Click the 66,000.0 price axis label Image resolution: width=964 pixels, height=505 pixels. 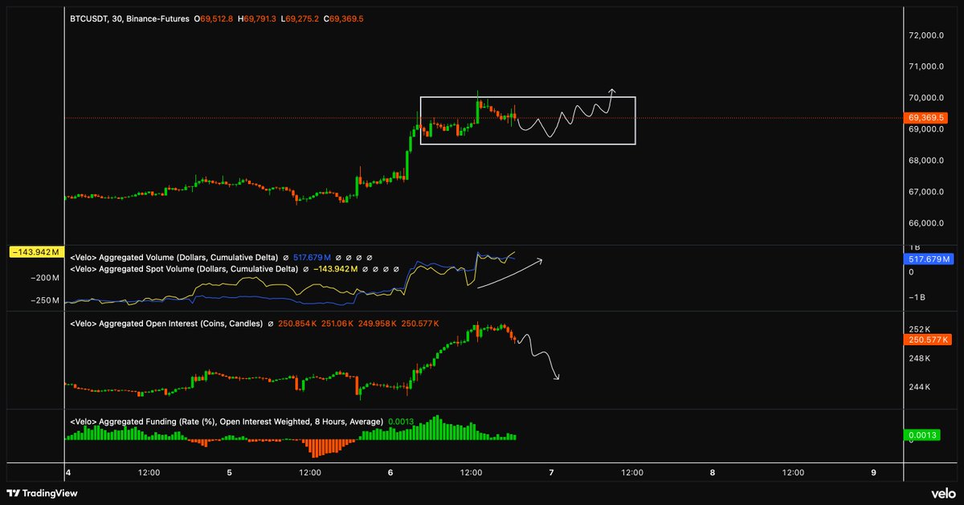pyautogui.click(x=925, y=223)
